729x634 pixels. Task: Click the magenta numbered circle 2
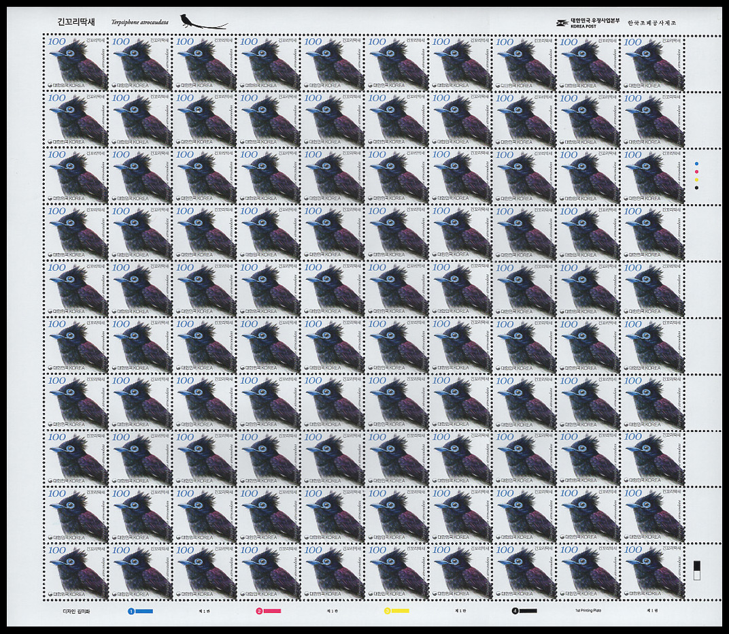(x=259, y=611)
